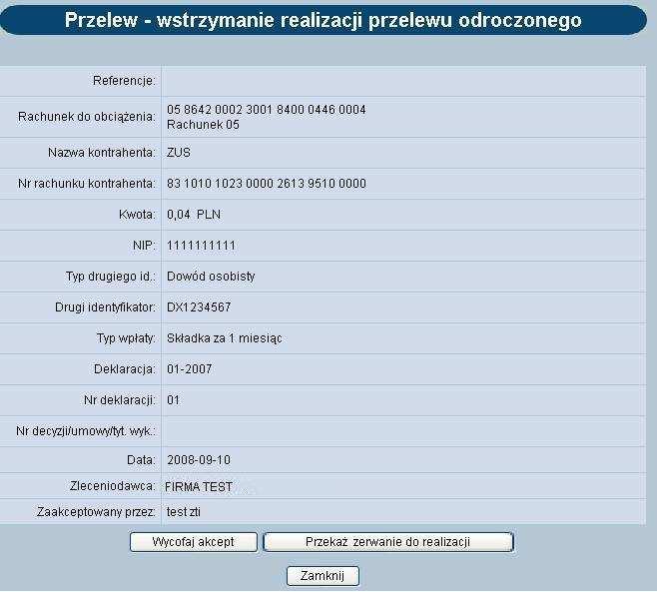Click the NIP value 1111111111
Screen dimensions: 657x592
click(x=201, y=246)
